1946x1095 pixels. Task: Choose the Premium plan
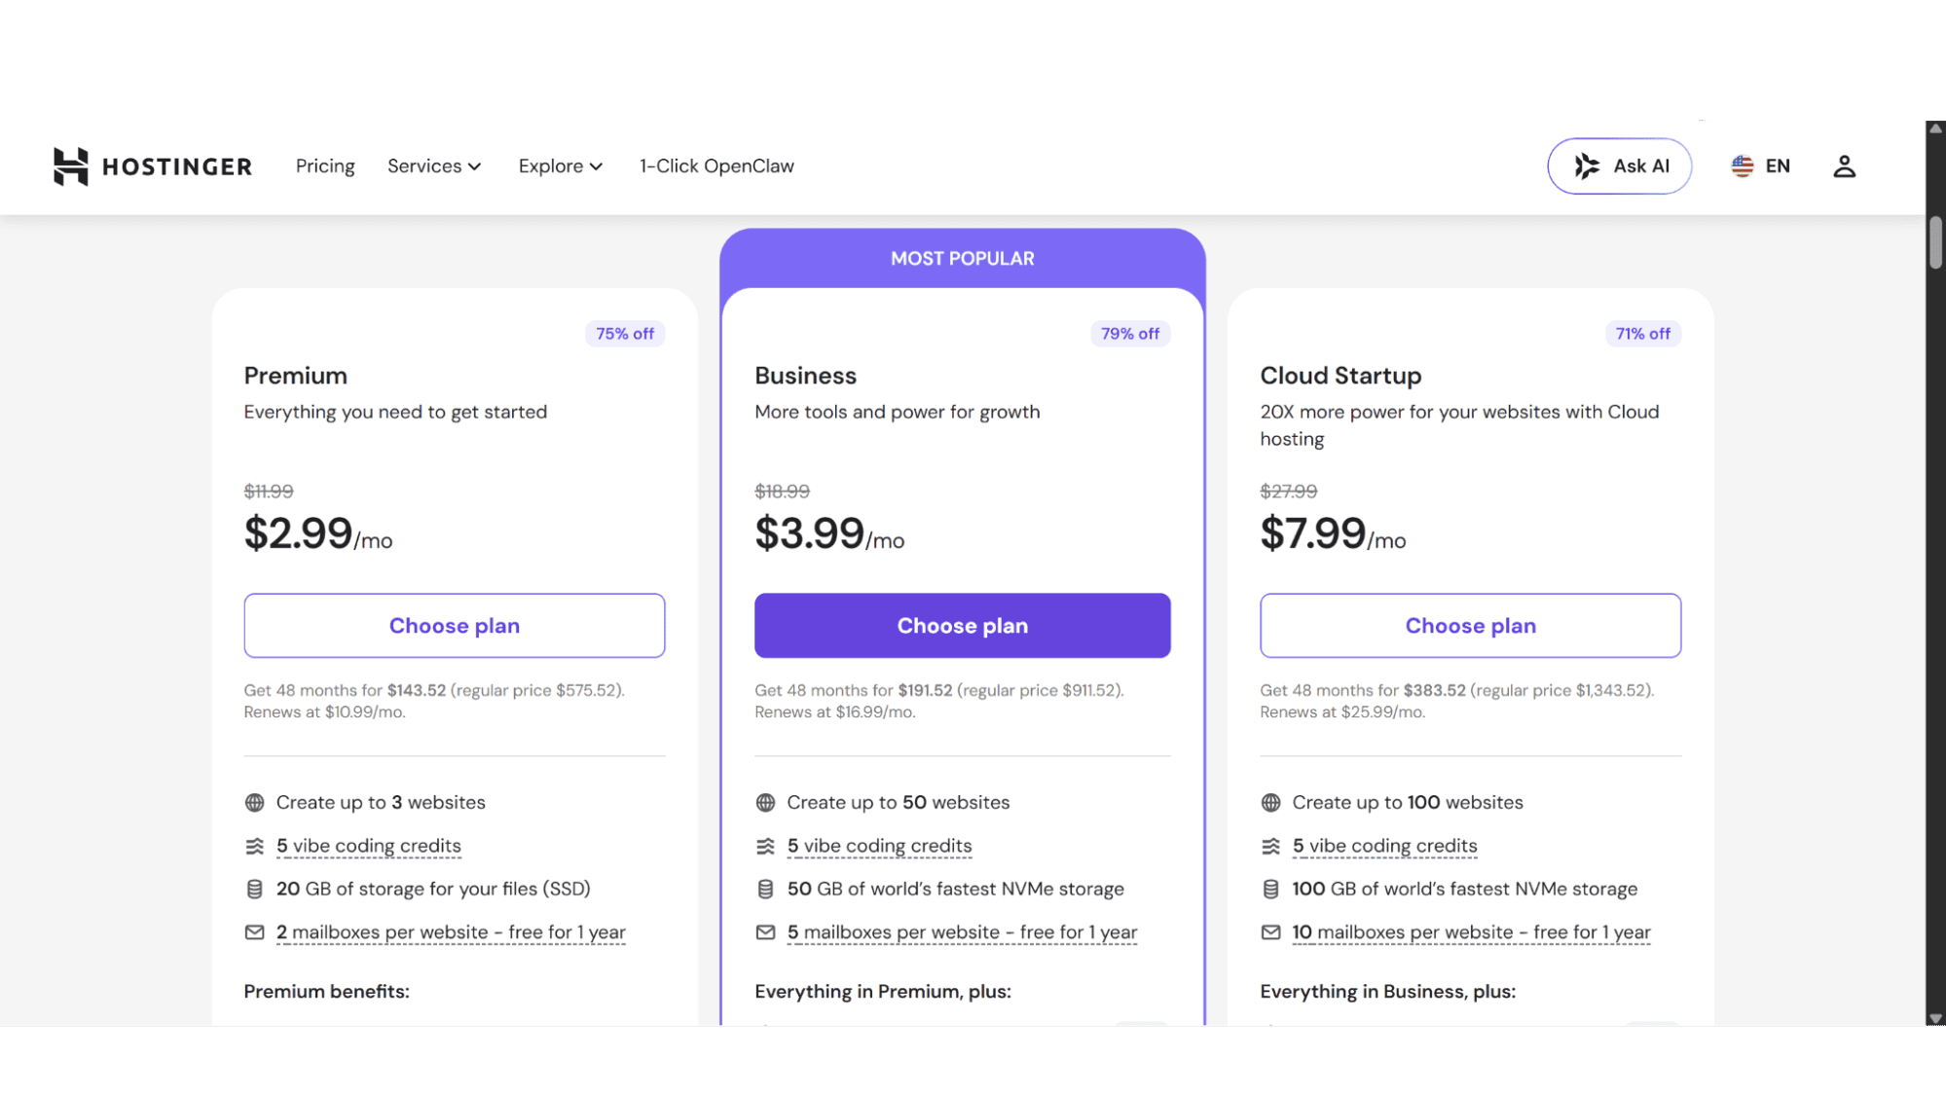point(455,626)
